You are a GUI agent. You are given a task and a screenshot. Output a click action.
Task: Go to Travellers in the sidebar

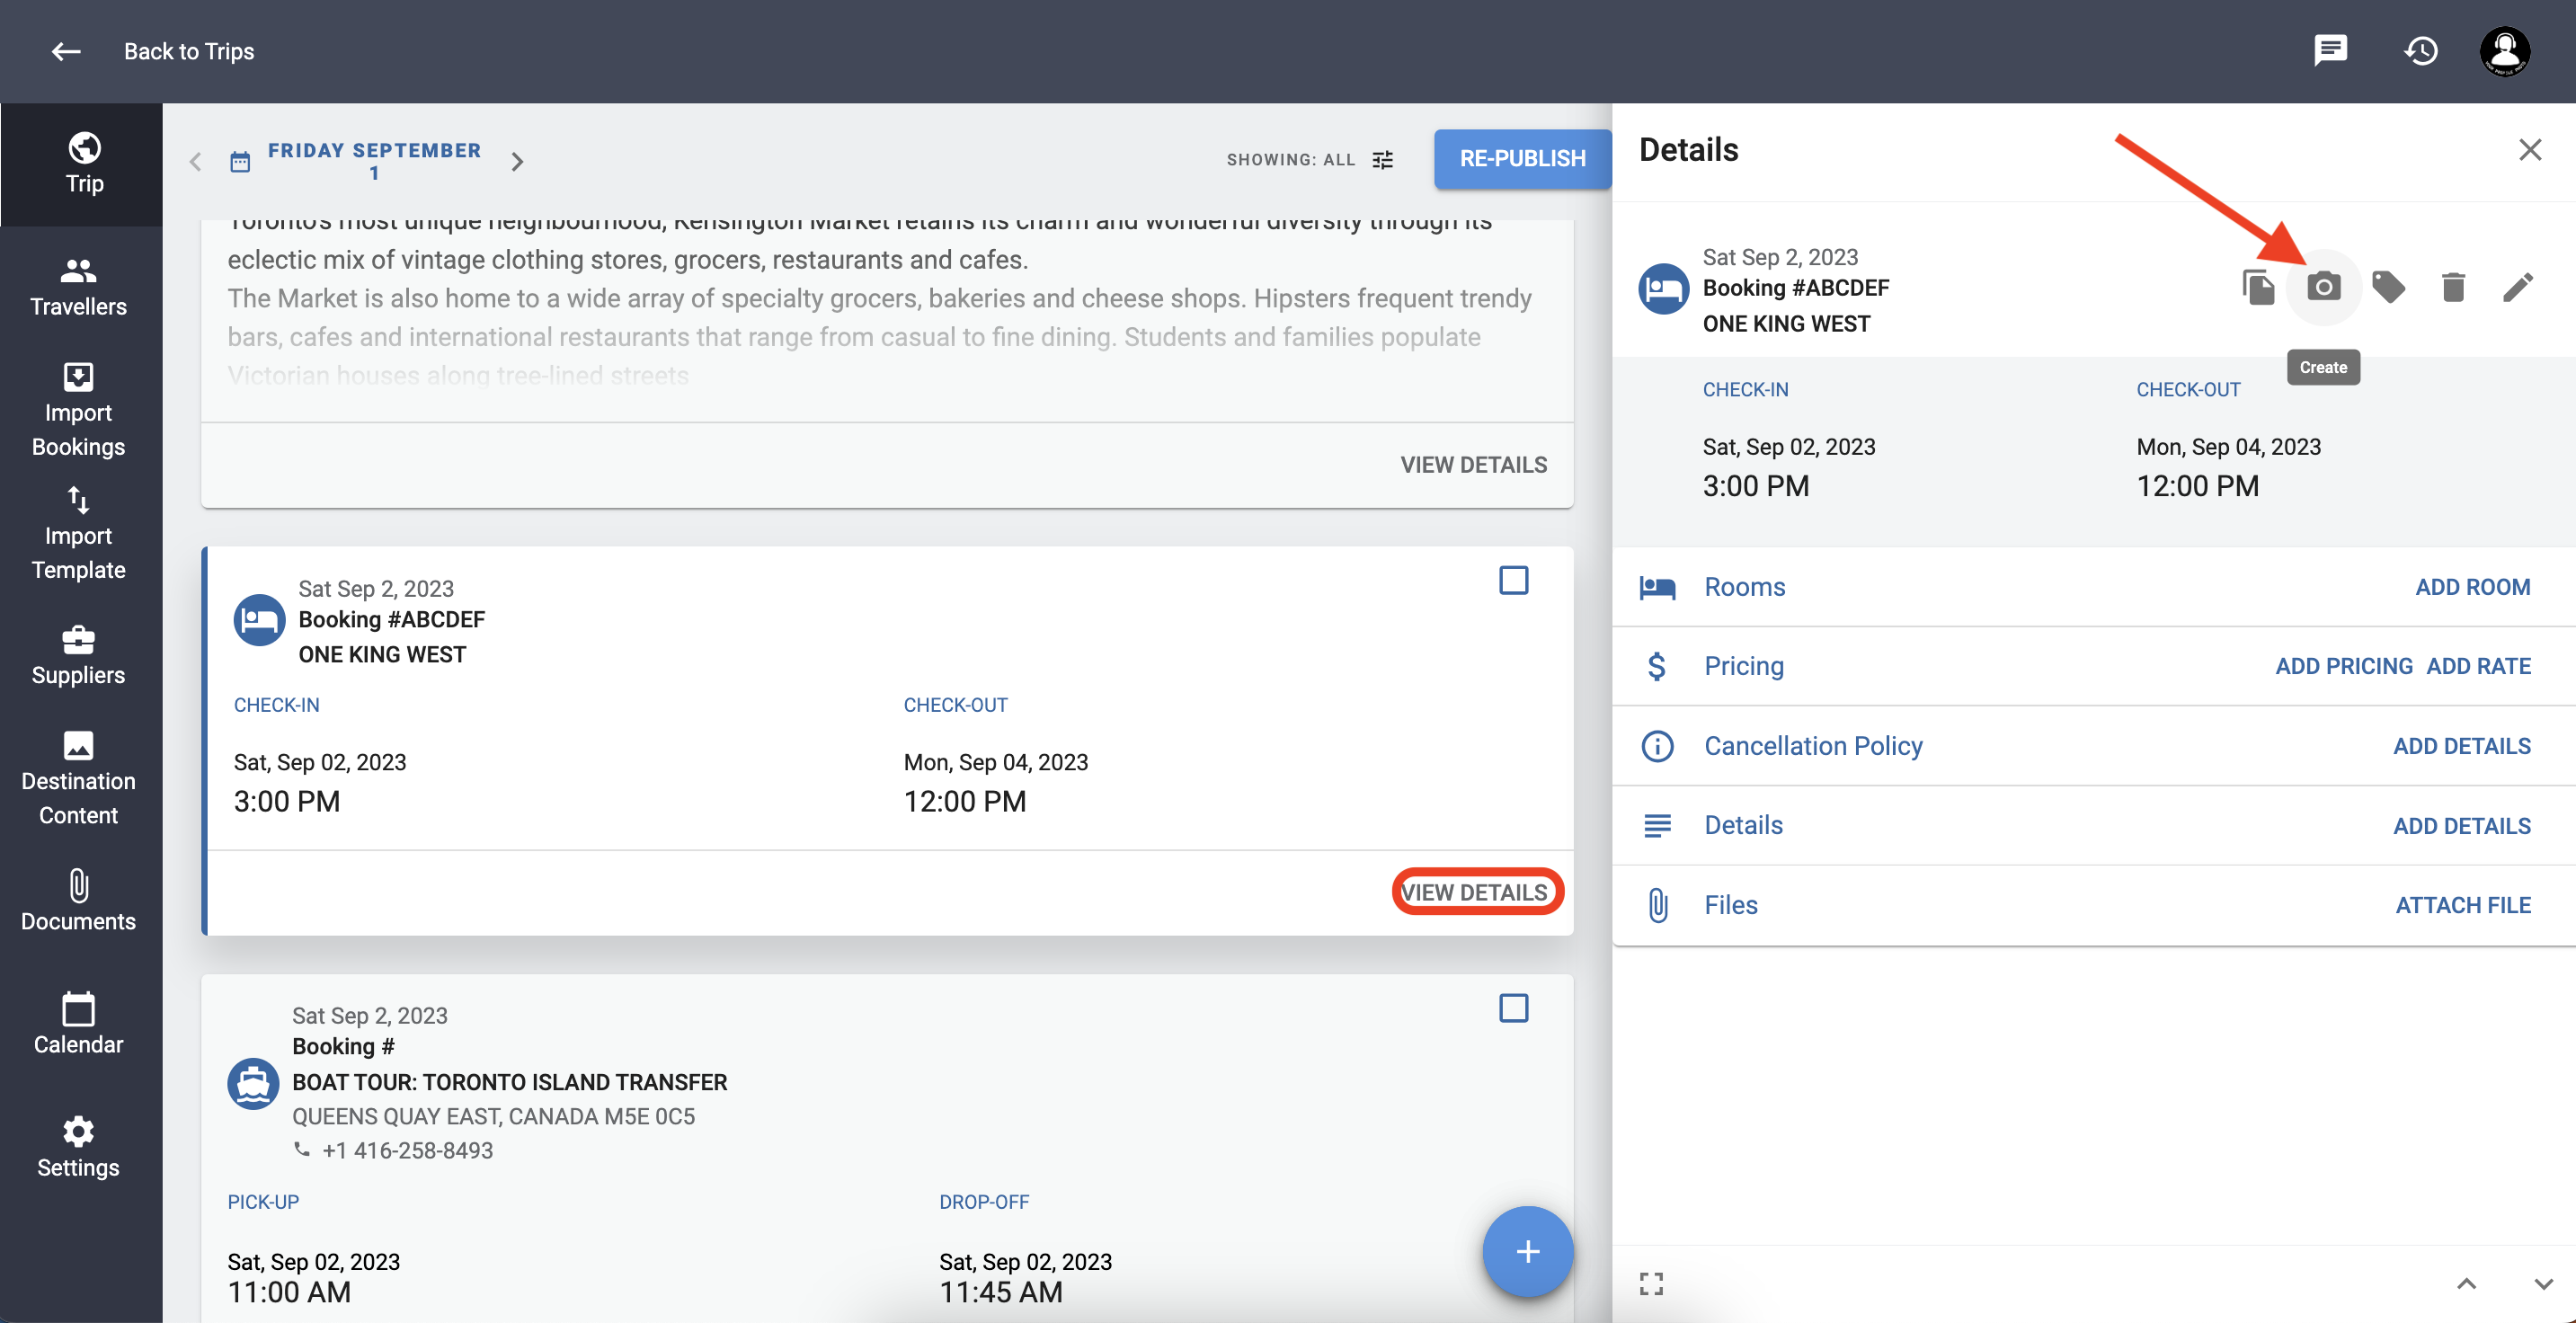point(78,287)
